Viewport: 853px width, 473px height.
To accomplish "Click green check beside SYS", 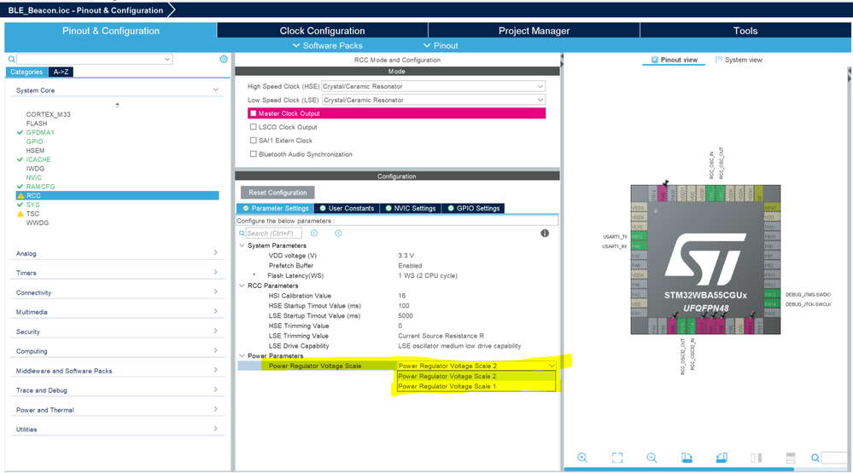I will pos(20,205).
